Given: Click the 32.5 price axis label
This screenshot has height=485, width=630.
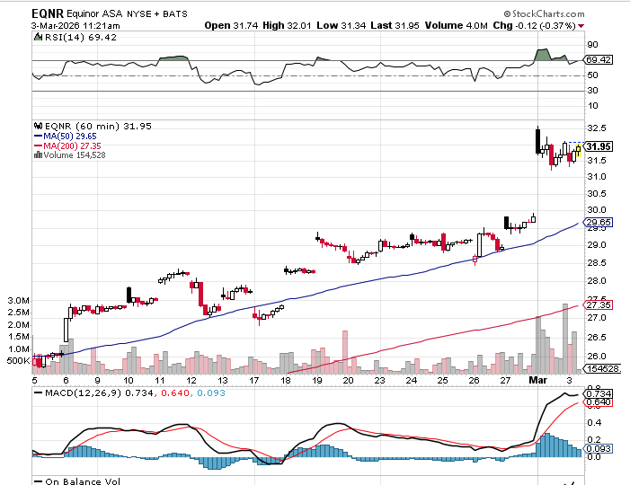Looking at the screenshot, I should click(x=597, y=128).
